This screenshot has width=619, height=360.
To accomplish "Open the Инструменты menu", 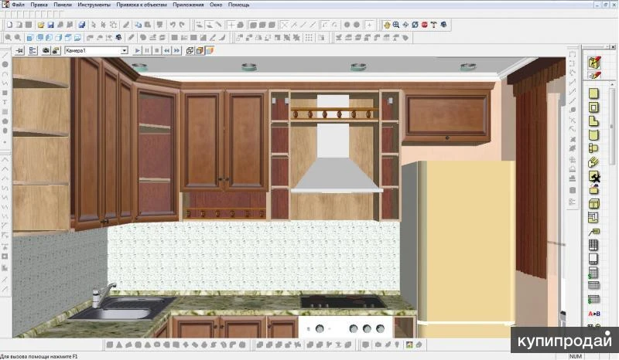I will click(94, 5).
